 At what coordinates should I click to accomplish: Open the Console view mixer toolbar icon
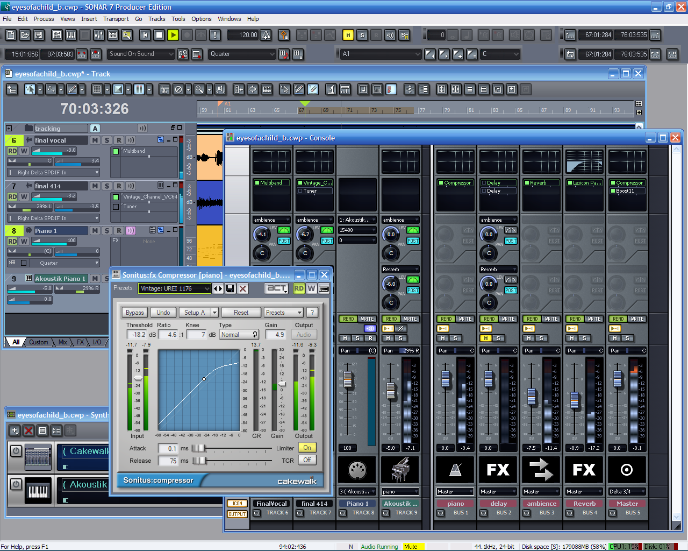coord(99,35)
